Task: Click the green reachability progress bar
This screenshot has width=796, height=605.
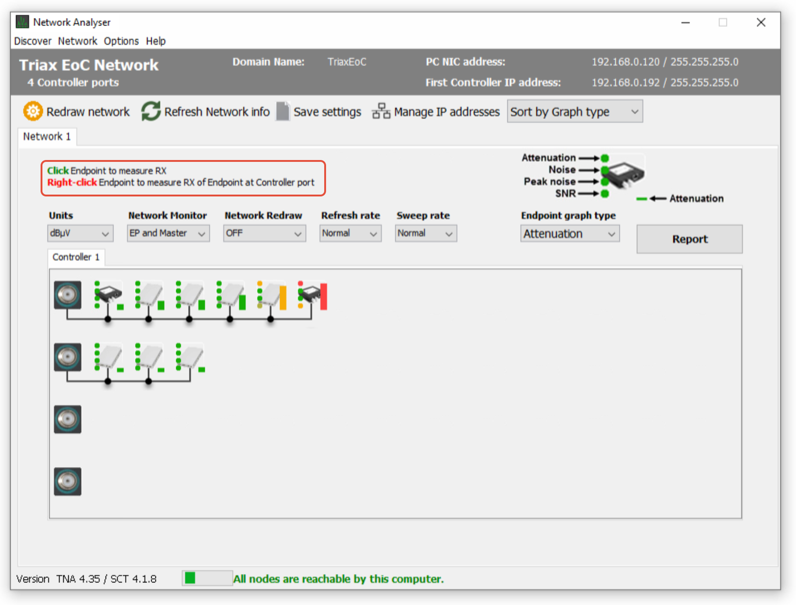Action: [208, 578]
